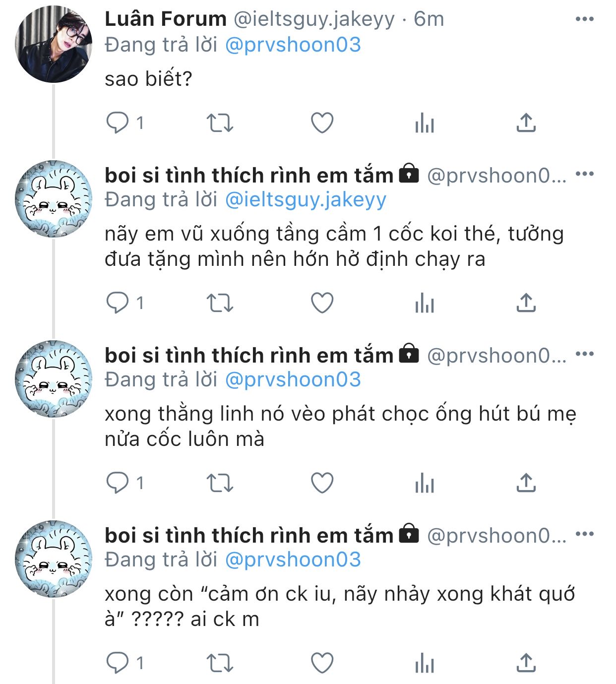
Task: Open more options on "thằng linh" tweet
Action: [x=584, y=354]
